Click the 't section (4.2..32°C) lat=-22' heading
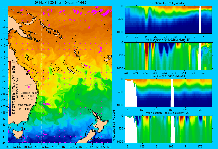The image size is (218, 149). [168, 76]
